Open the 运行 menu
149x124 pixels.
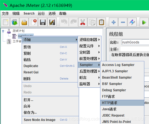pos(41,13)
